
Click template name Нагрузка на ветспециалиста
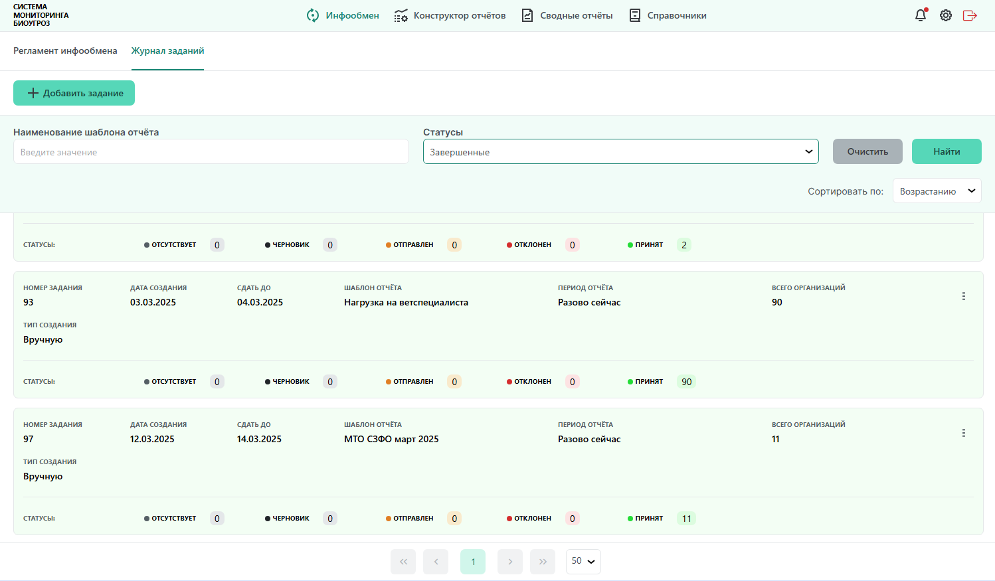[x=406, y=303]
